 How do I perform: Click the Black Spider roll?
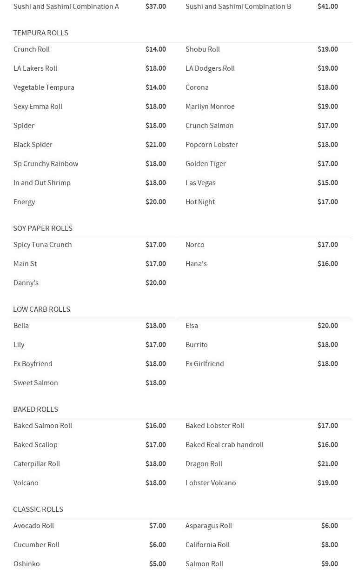pyautogui.click(x=33, y=145)
